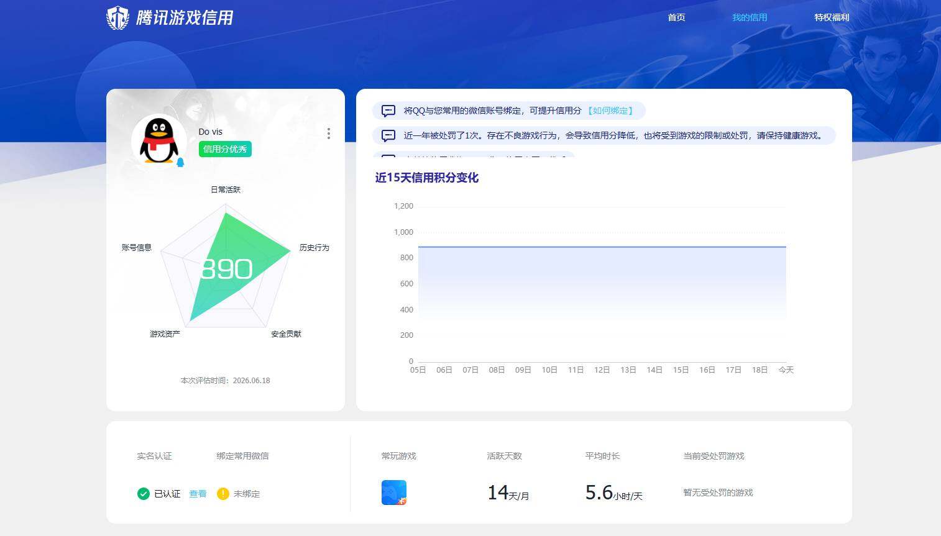This screenshot has width=941, height=536.
Task: Click chat icon beside WeChat binding tip
Action: pos(388,111)
